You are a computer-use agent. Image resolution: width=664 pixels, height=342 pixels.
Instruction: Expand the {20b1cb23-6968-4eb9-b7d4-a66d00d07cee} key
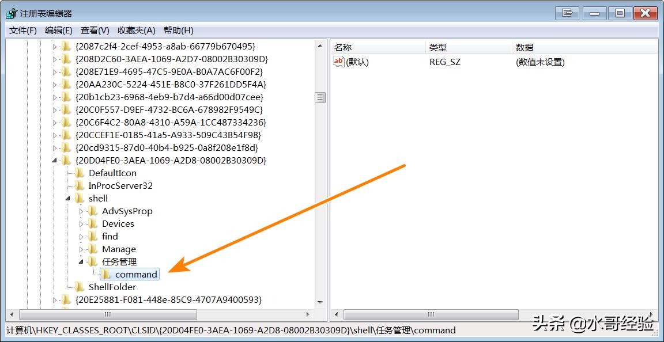pos(54,97)
